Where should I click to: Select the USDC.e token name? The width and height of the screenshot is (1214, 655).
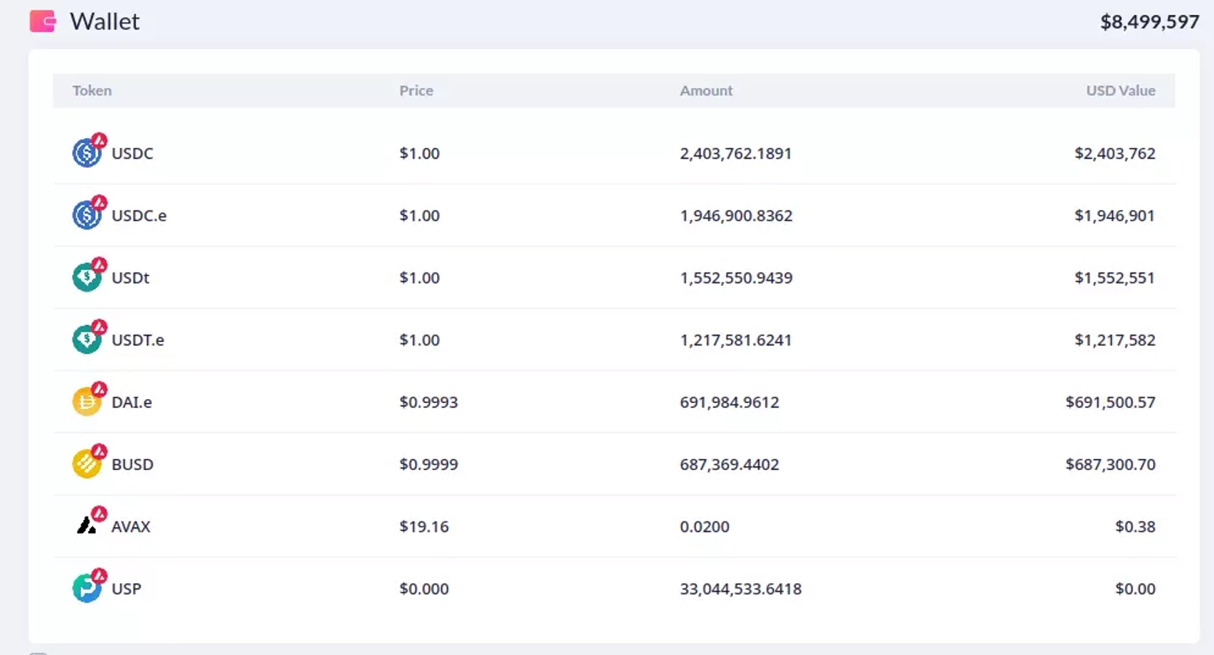[139, 216]
